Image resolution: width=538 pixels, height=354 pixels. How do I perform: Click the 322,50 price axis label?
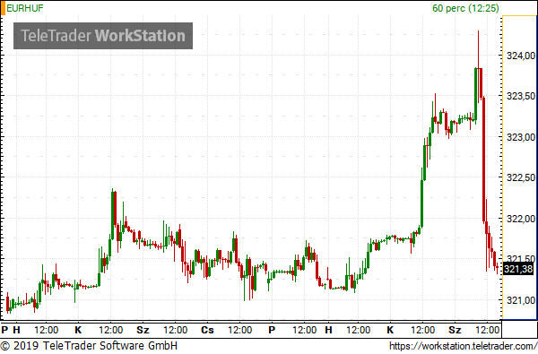click(521, 177)
